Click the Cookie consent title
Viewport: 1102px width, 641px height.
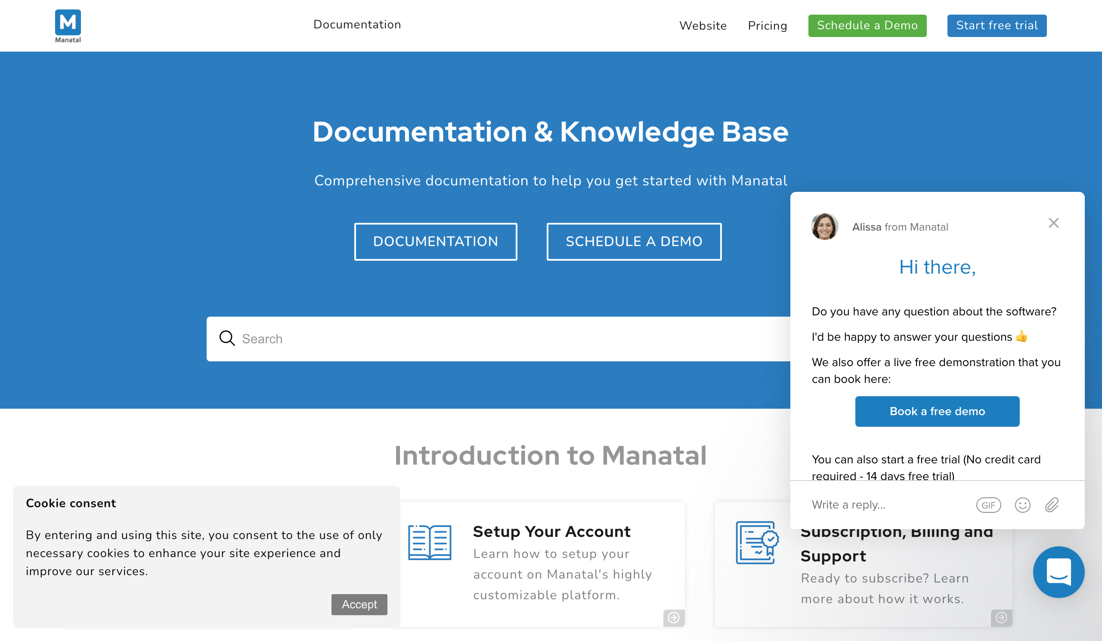coord(71,503)
